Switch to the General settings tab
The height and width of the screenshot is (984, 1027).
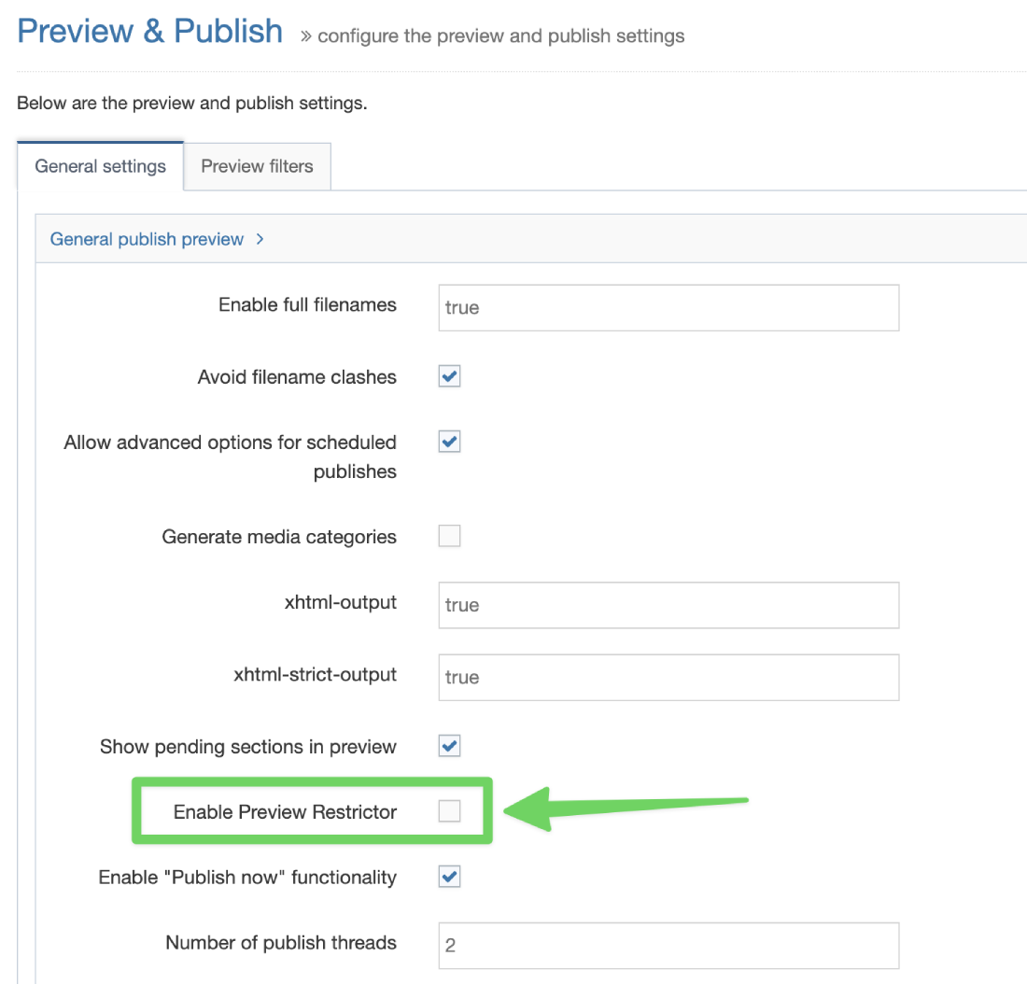coord(100,167)
